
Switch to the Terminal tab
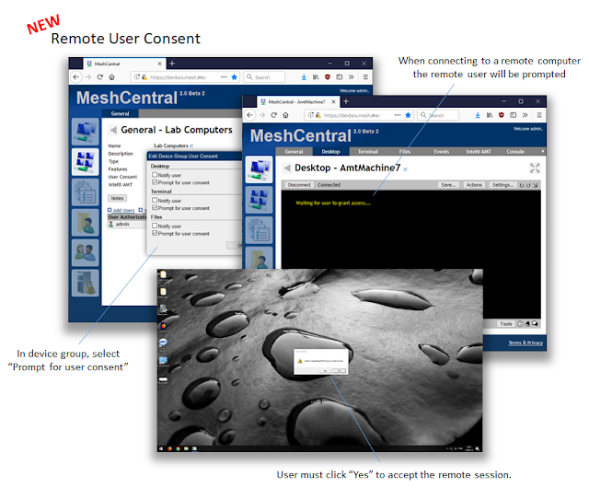[367, 152]
